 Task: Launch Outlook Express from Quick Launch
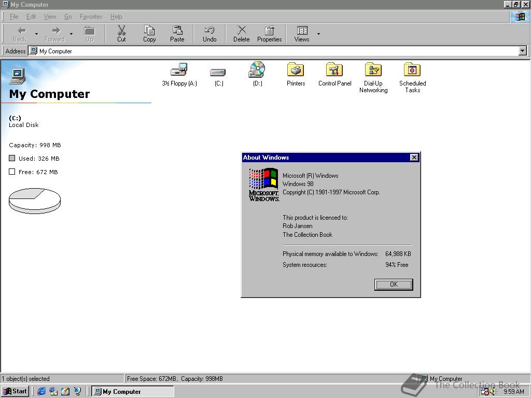53,391
